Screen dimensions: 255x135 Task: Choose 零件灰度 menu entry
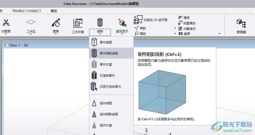(111, 64)
